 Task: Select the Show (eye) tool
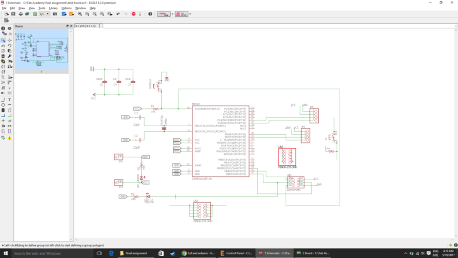[x=10, y=28]
